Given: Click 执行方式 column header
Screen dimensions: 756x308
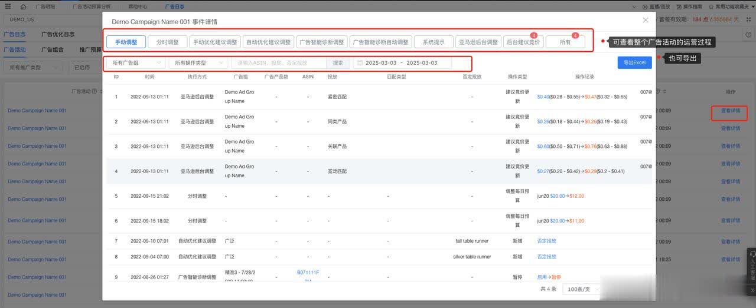Looking at the screenshot, I should click(197, 77).
